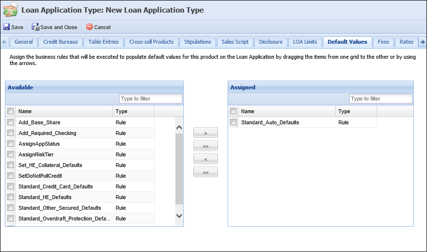Sort Assigned grid by Type header
427x252 pixels.
pyautogui.click(x=356, y=111)
